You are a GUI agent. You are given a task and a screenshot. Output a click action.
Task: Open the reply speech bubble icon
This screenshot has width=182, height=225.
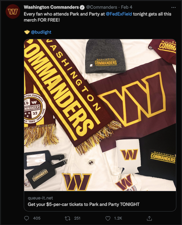27,218
